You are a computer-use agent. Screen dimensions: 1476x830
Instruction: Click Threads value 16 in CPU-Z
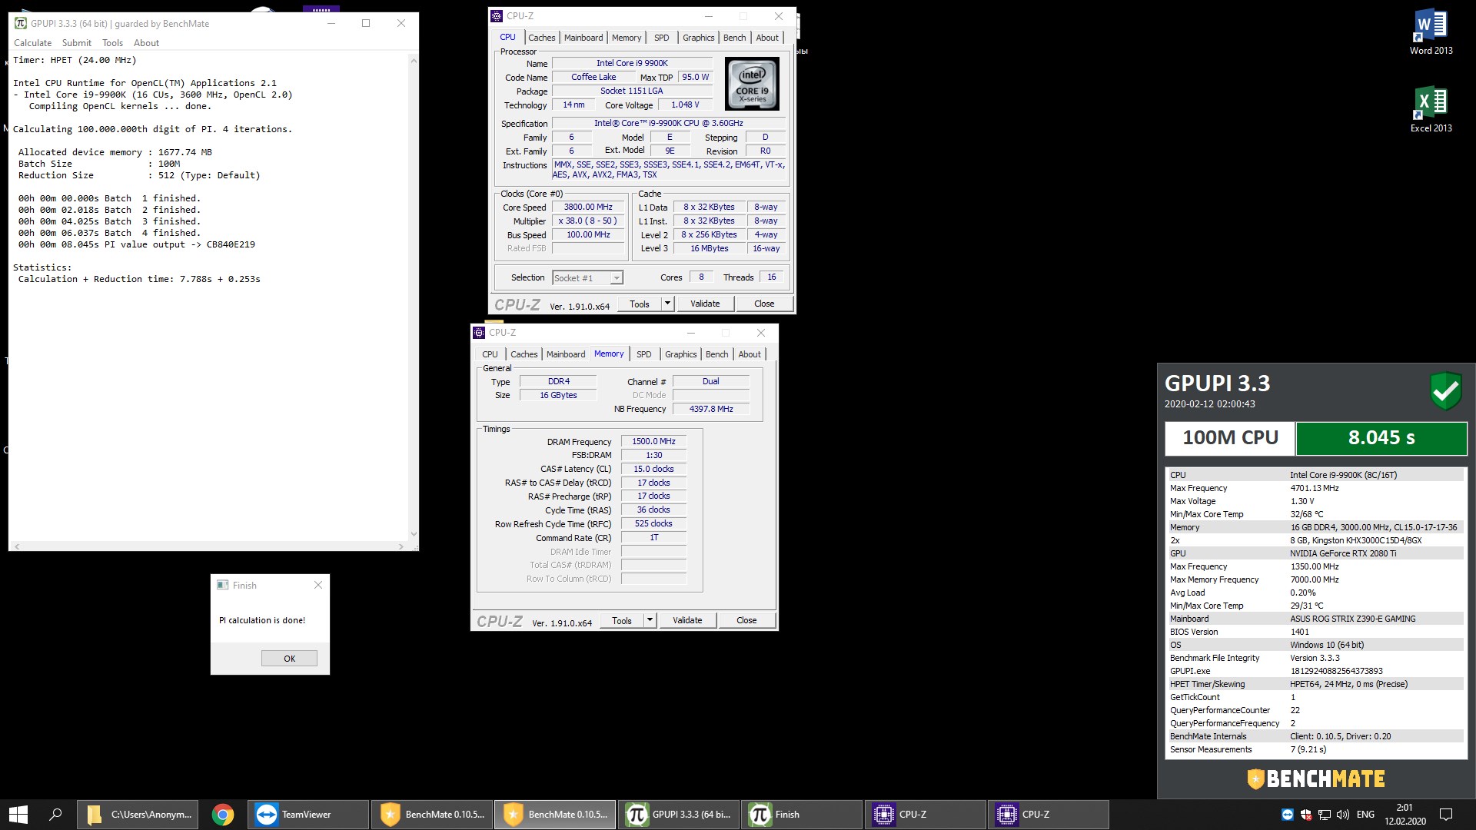point(771,277)
